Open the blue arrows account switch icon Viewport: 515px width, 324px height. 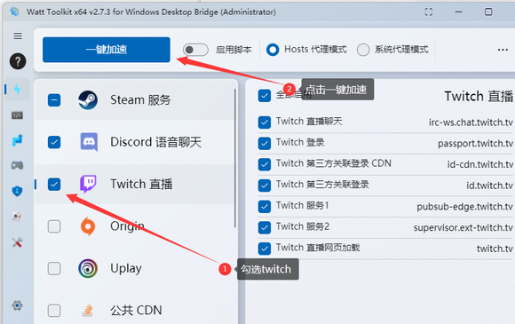coord(17,140)
